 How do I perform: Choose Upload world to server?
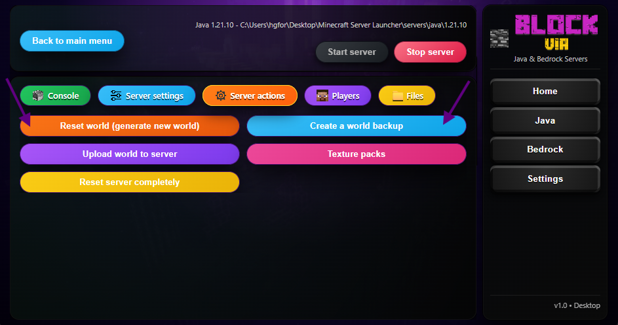pos(130,154)
